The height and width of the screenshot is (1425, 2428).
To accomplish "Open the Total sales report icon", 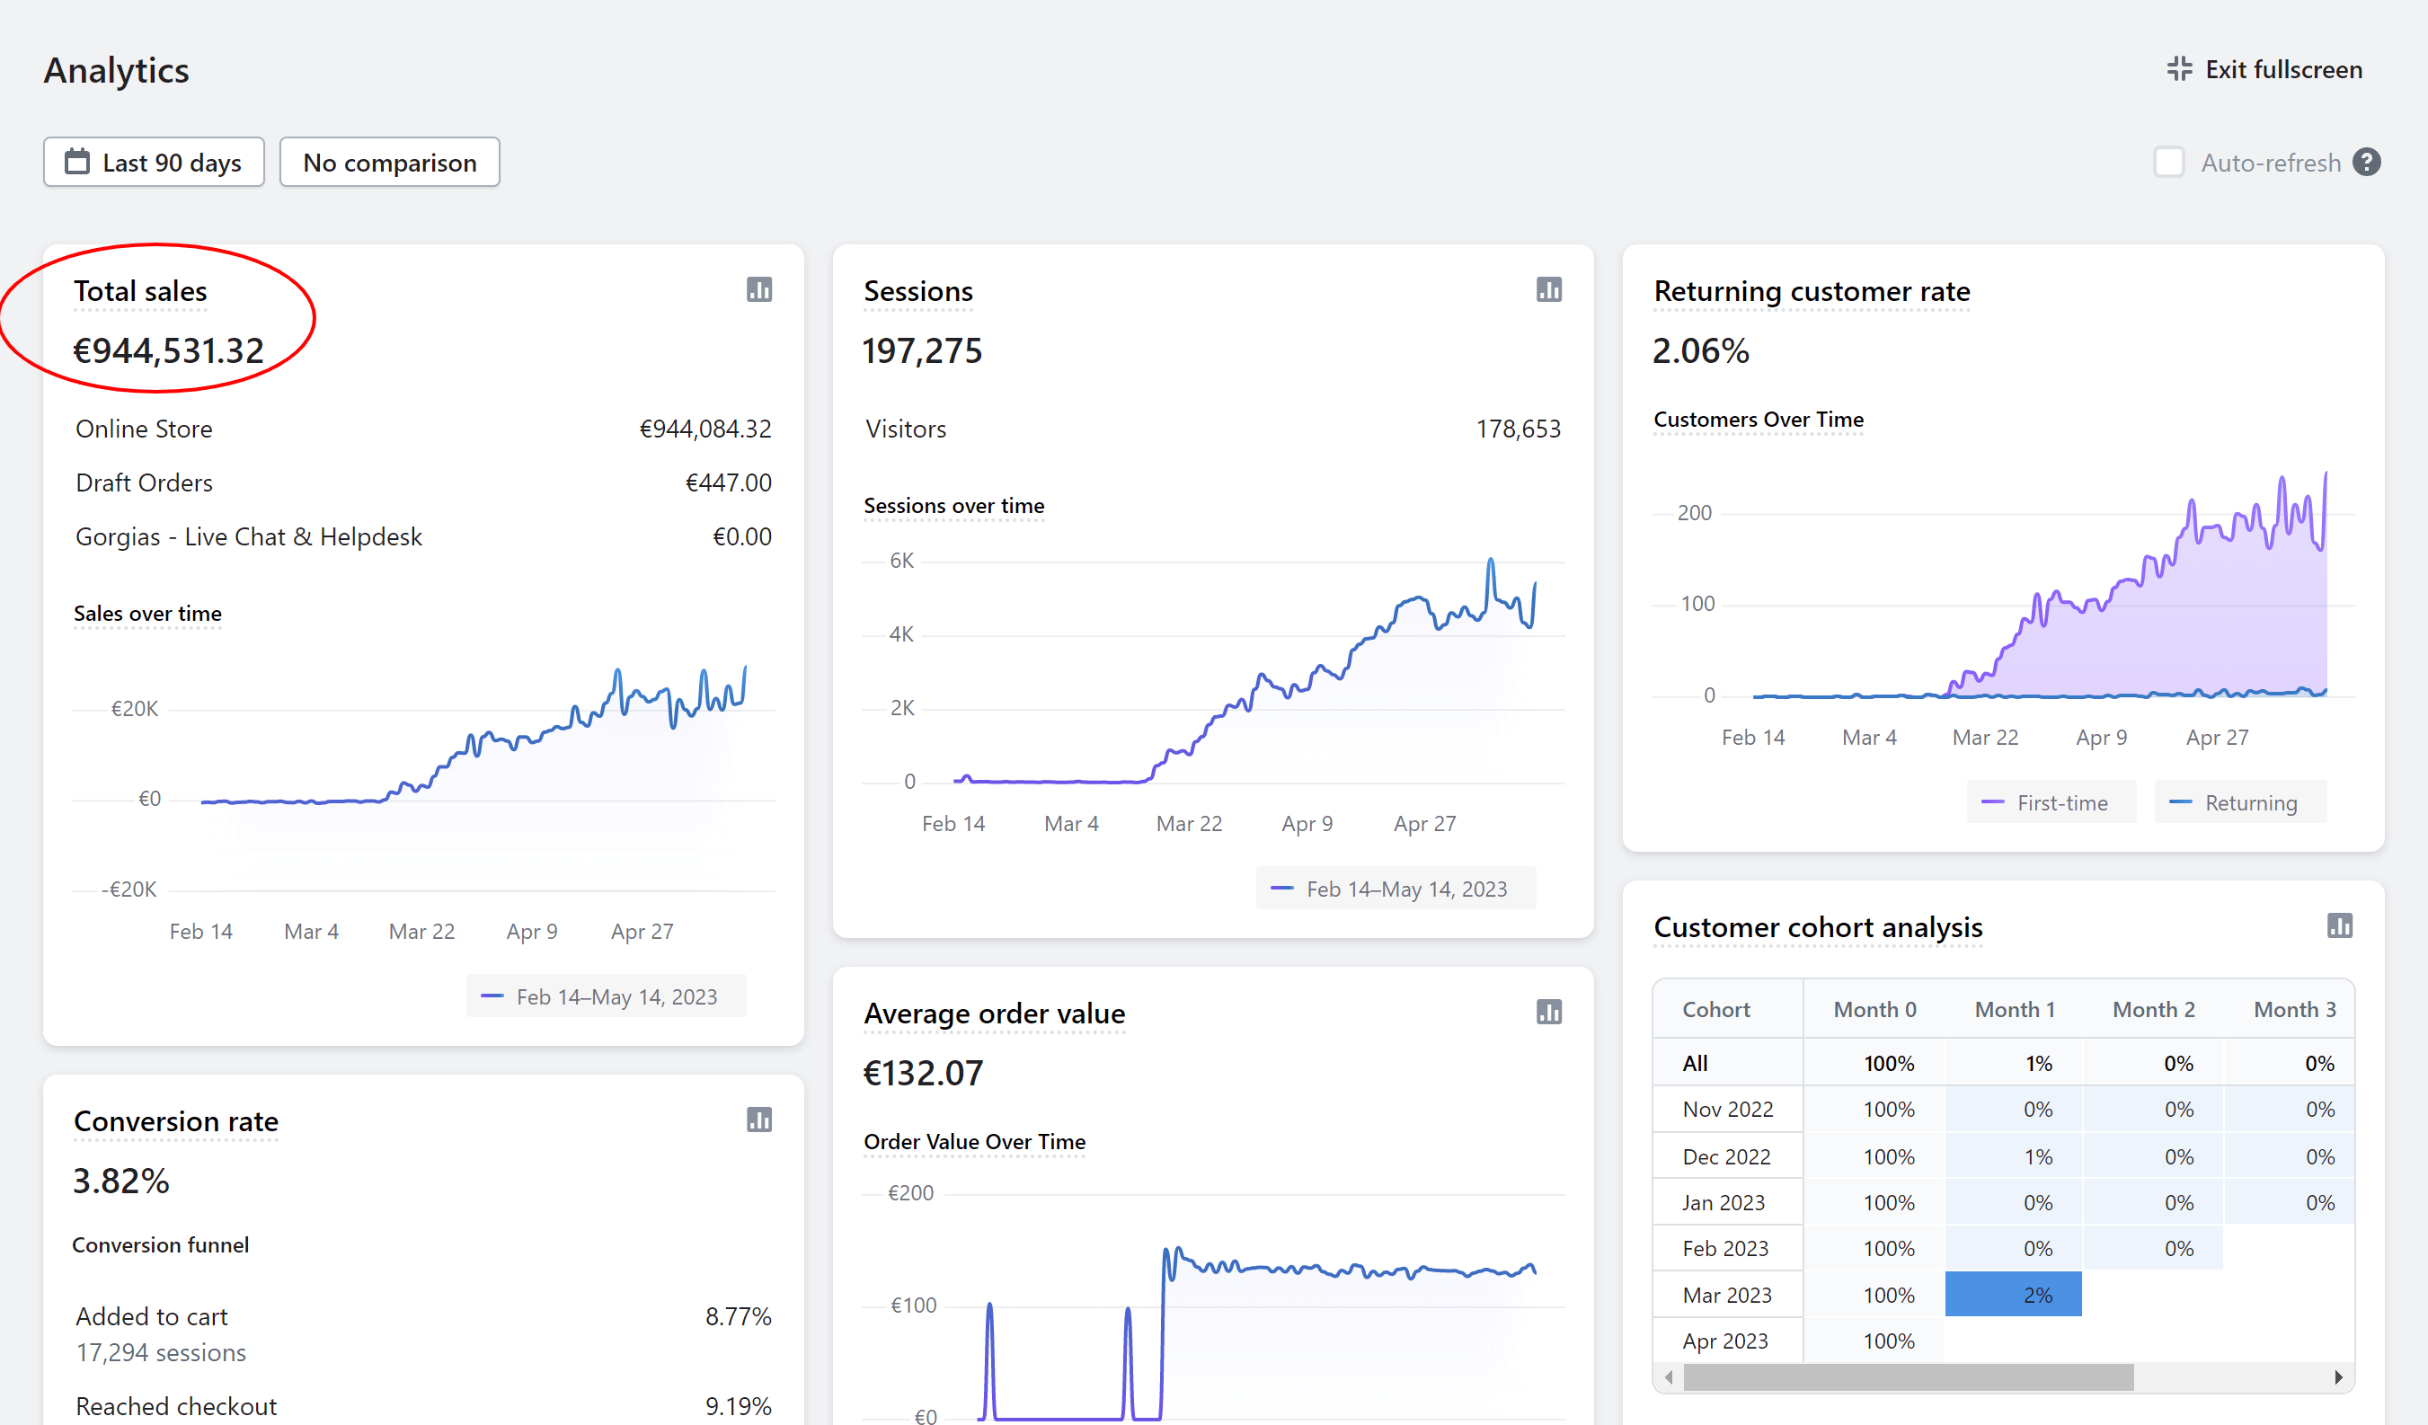I will tap(759, 290).
